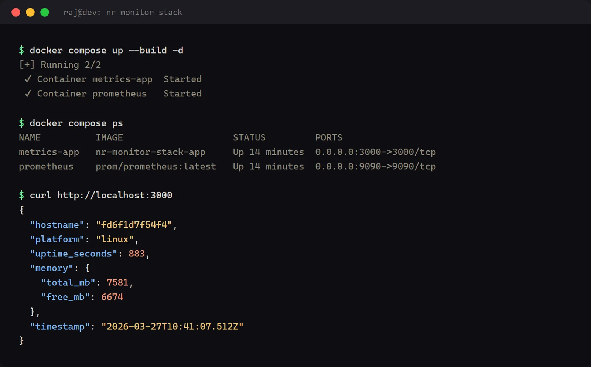The height and width of the screenshot is (367, 591).
Task: Click the PORTS column header
Action: click(328, 137)
